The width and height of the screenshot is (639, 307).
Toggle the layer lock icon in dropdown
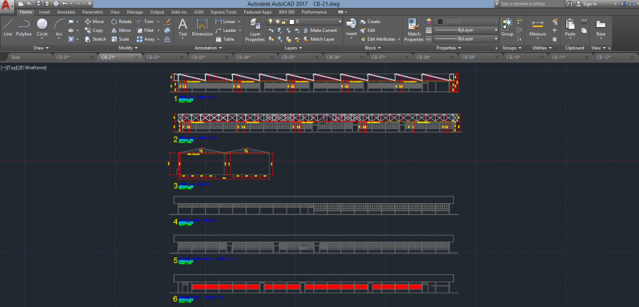coord(283,21)
